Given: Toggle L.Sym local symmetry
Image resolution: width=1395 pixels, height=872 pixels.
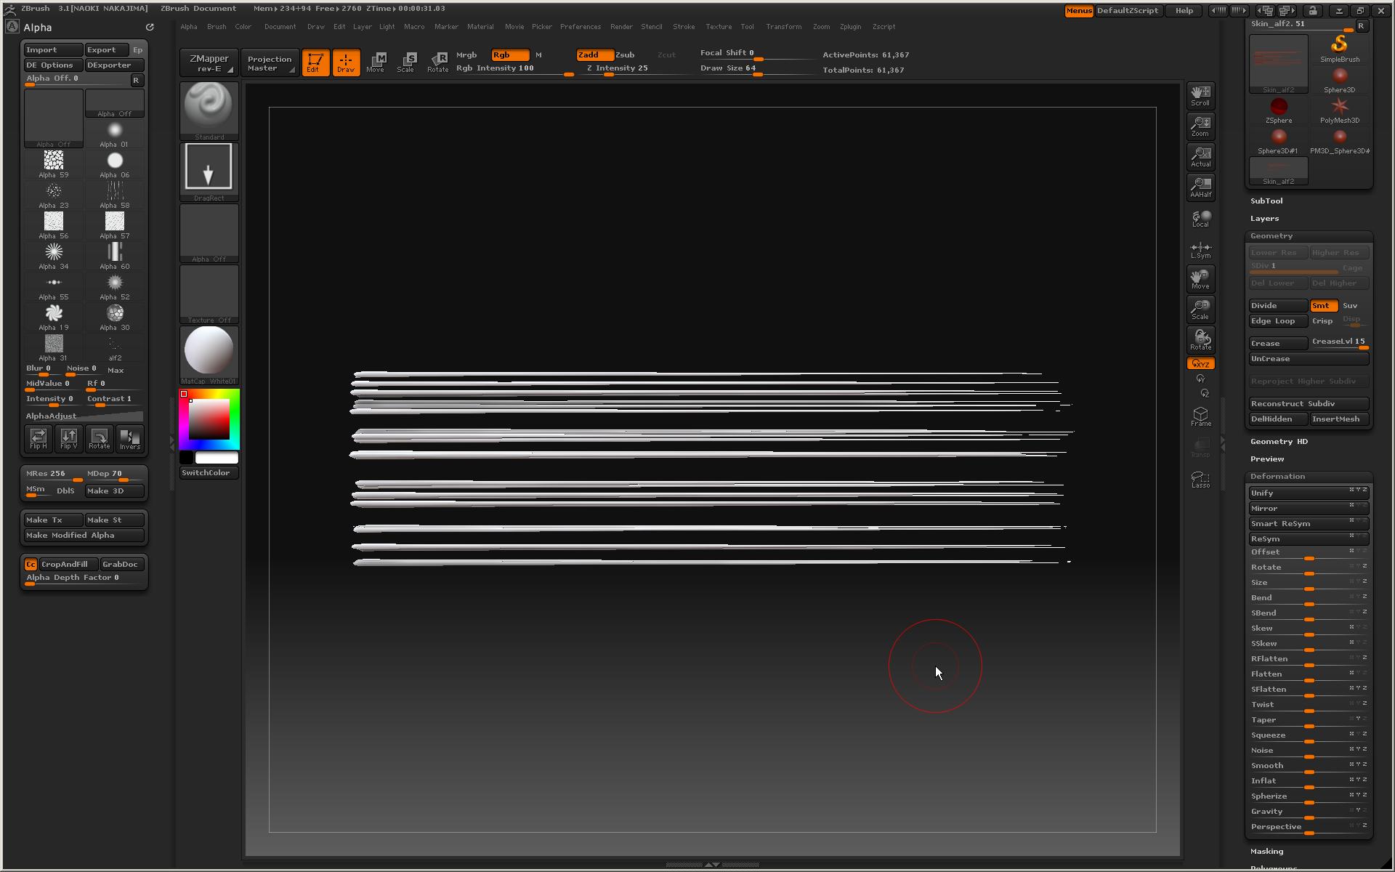Looking at the screenshot, I should point(1200,249).
